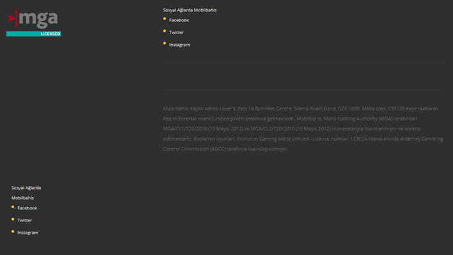Open Twitter link under top social heading

click(176, 32)
